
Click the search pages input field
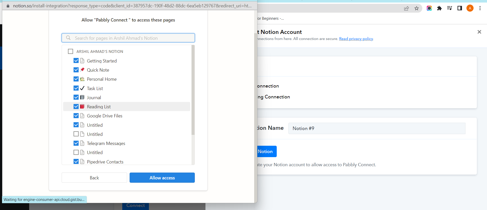128,38
